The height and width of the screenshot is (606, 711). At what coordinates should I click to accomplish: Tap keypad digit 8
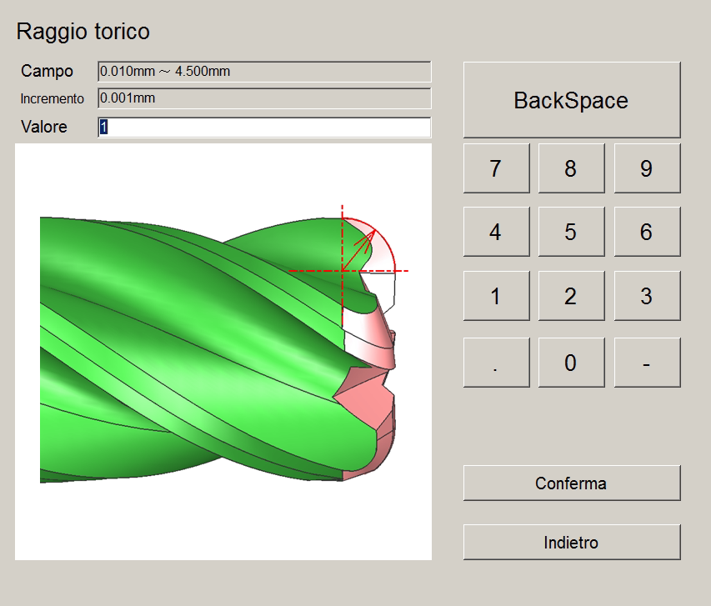[571, 168]
